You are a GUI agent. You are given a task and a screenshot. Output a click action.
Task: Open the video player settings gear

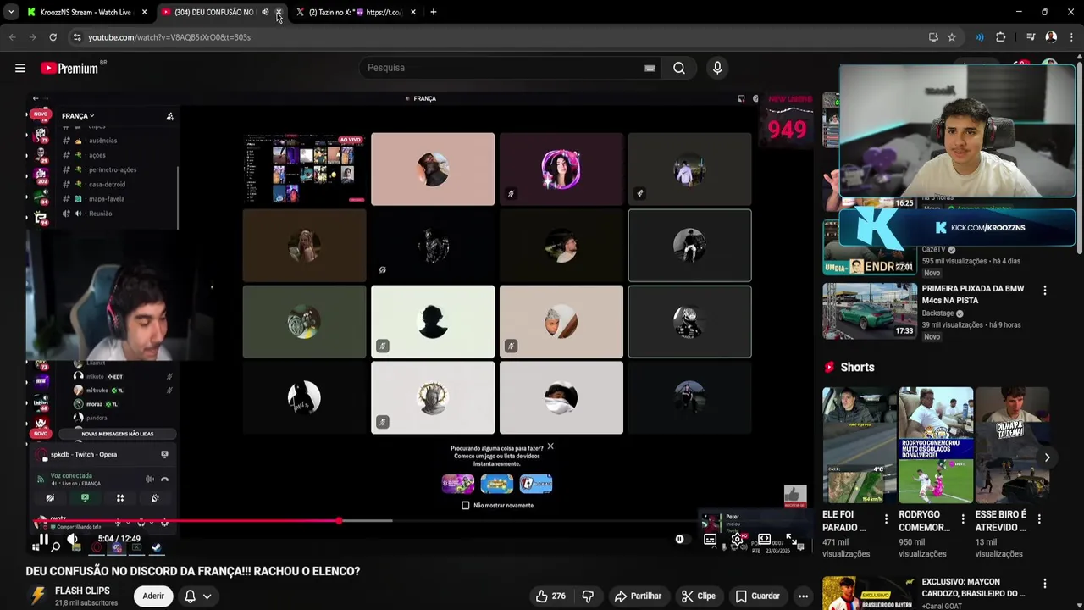click(x=737, y=539)
